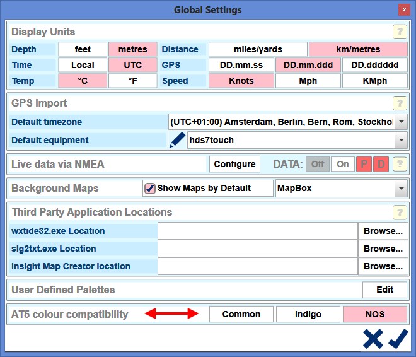This screenshot has height=357, width=416.
Task: Cancel settings with the blue X icon
Action: pyautogui.click(x=373, y=339)
